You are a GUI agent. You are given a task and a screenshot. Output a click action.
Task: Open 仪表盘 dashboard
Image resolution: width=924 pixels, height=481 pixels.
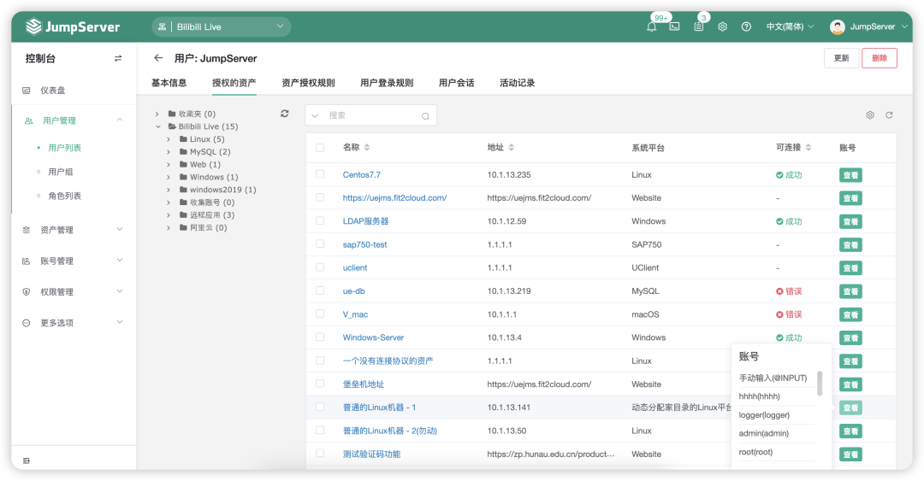point(52,91)
